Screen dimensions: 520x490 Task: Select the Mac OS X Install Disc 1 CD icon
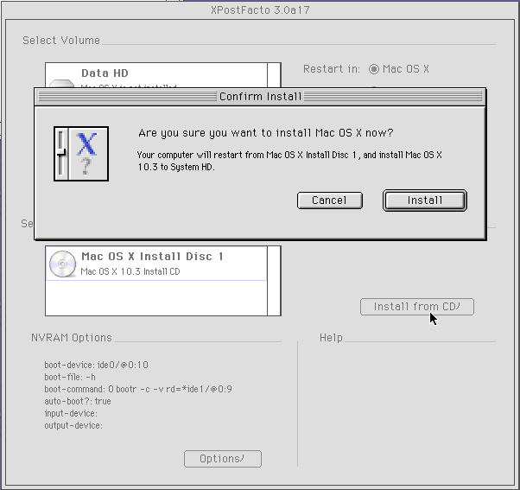[x=63, y=264]
